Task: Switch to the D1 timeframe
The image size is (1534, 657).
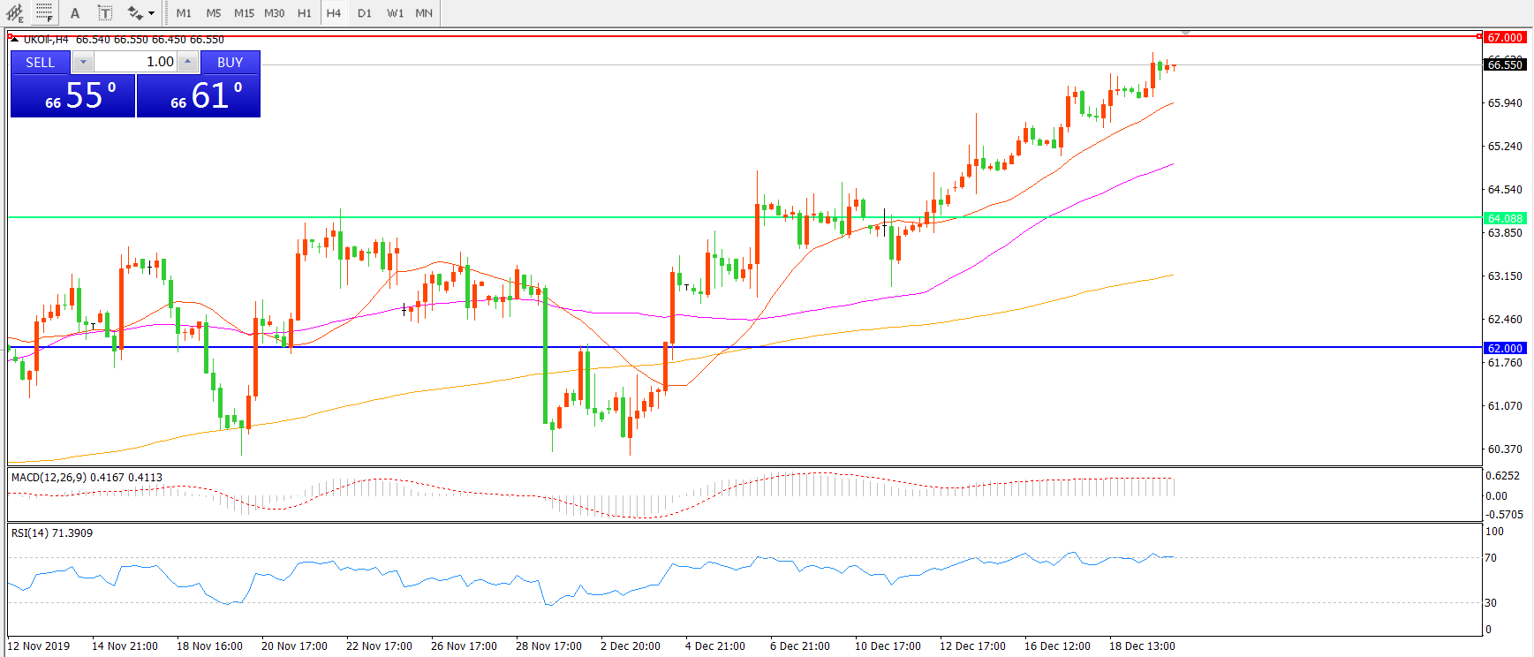Action: (365, 13)
